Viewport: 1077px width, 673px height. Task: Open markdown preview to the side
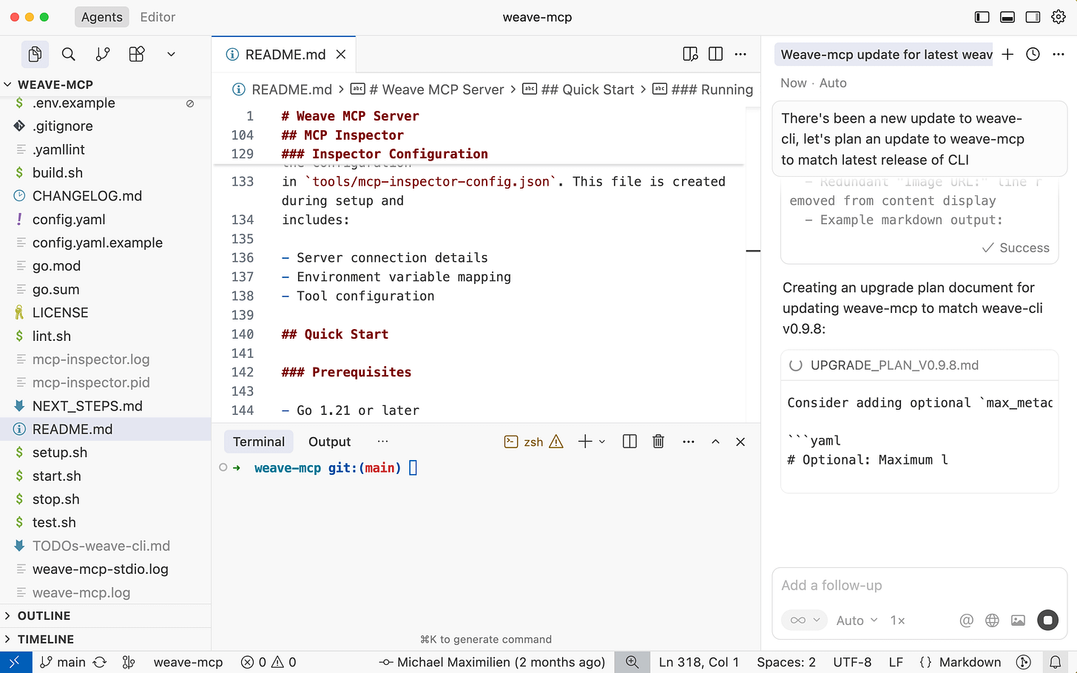690,54
